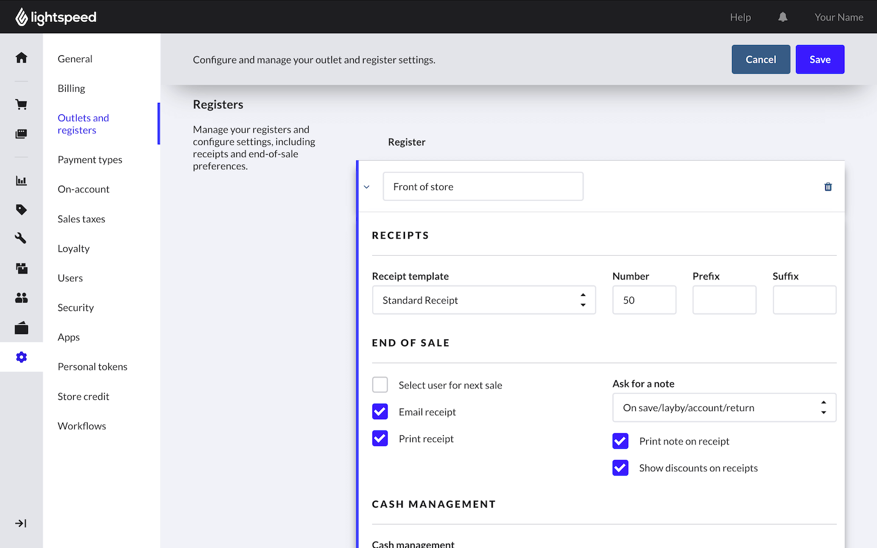This screenshot has height=548, width=877.
Task: Open the Products tag icon
Action: coord(21,209)
